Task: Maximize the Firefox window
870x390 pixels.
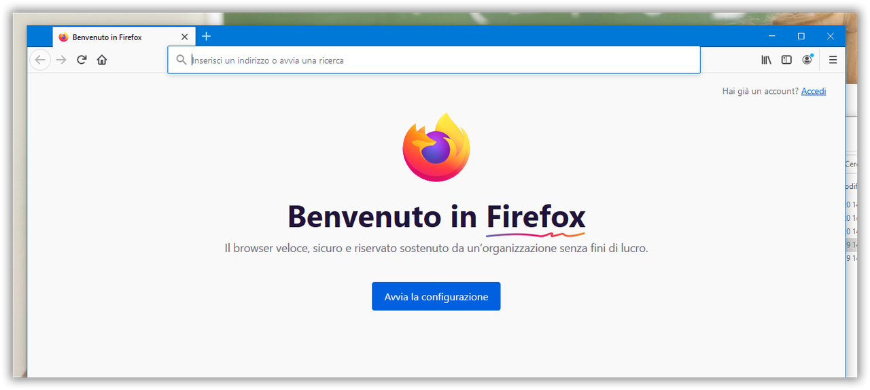Action: (x=801, y=36)
